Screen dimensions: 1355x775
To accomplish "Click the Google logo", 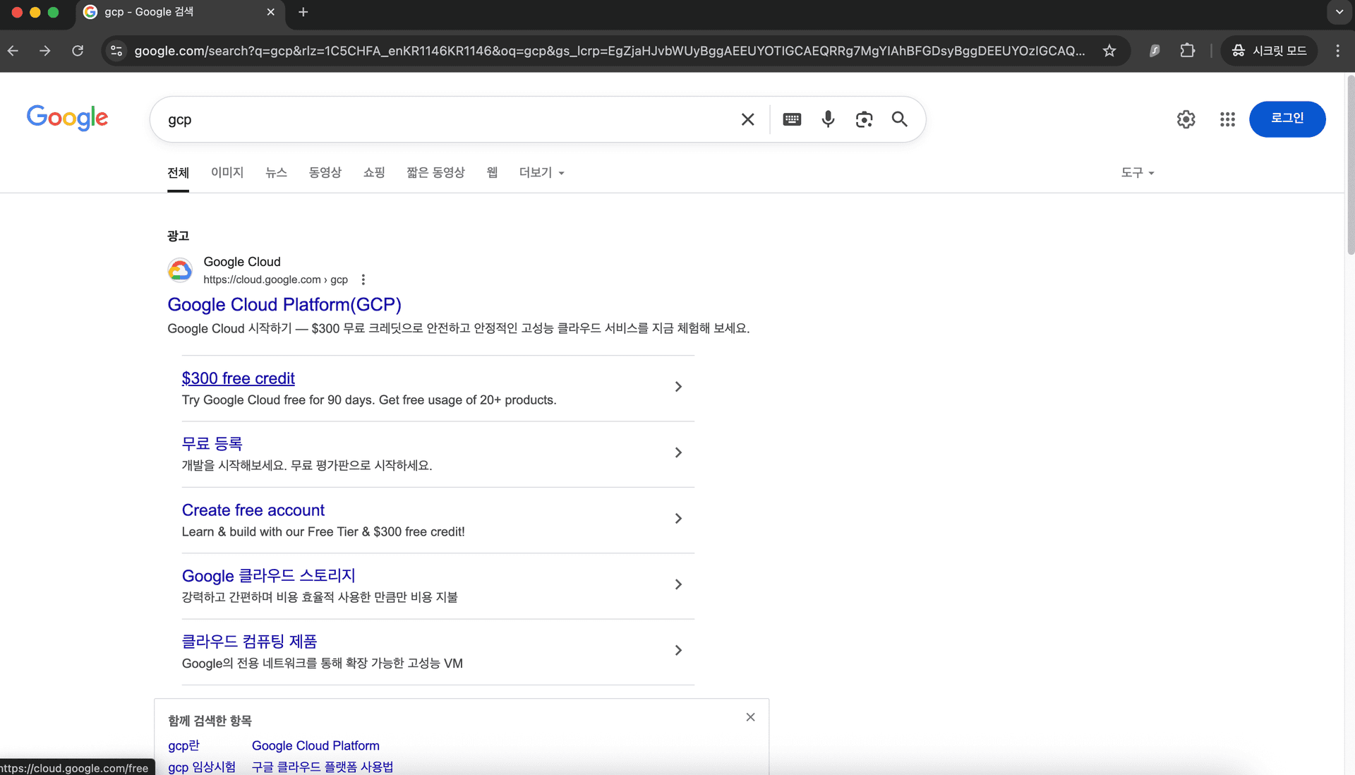I will [x=68, y=118].
